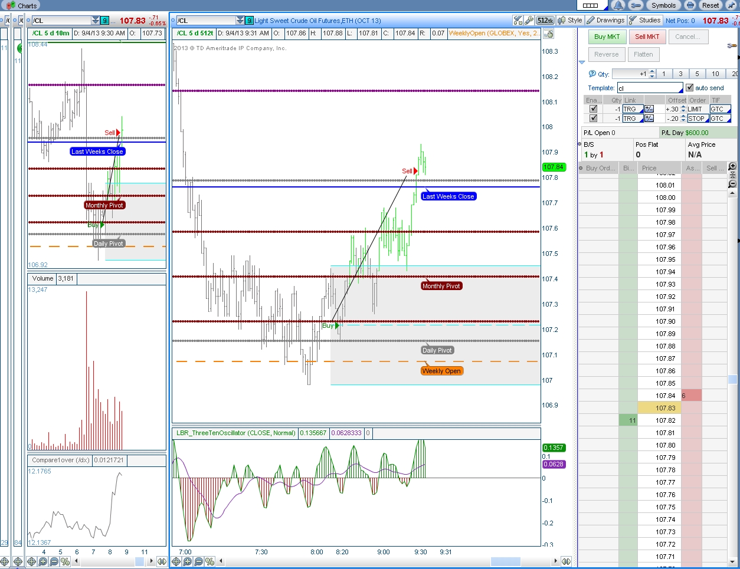740x569 pixels.
Task: Switch to the Charts tab
Action: point(21,5)
